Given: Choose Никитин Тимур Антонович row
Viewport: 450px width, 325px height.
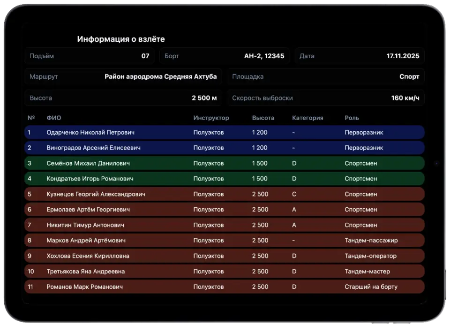Looking at the screenshot, I should click(225, 225).
